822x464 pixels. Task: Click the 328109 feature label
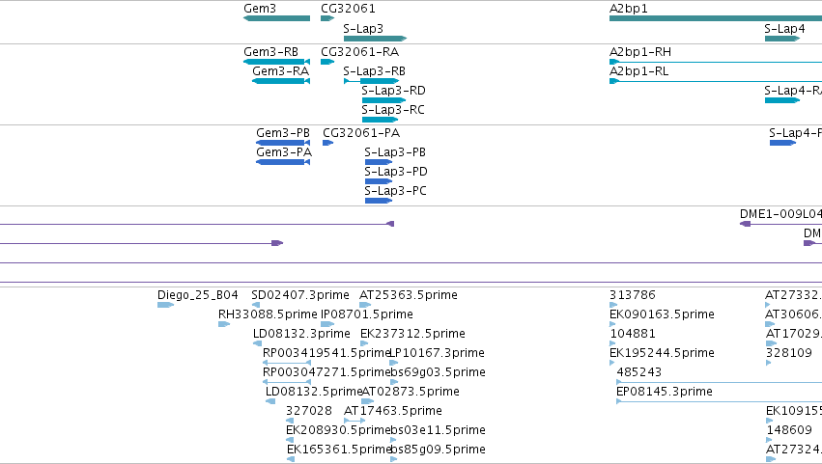[789, 353]
